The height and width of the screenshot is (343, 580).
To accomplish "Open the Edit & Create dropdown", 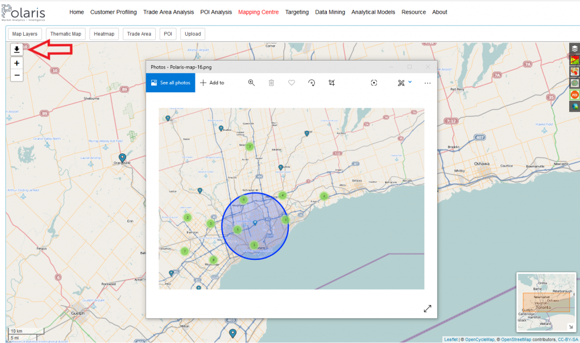I will (x=404, y=83).
